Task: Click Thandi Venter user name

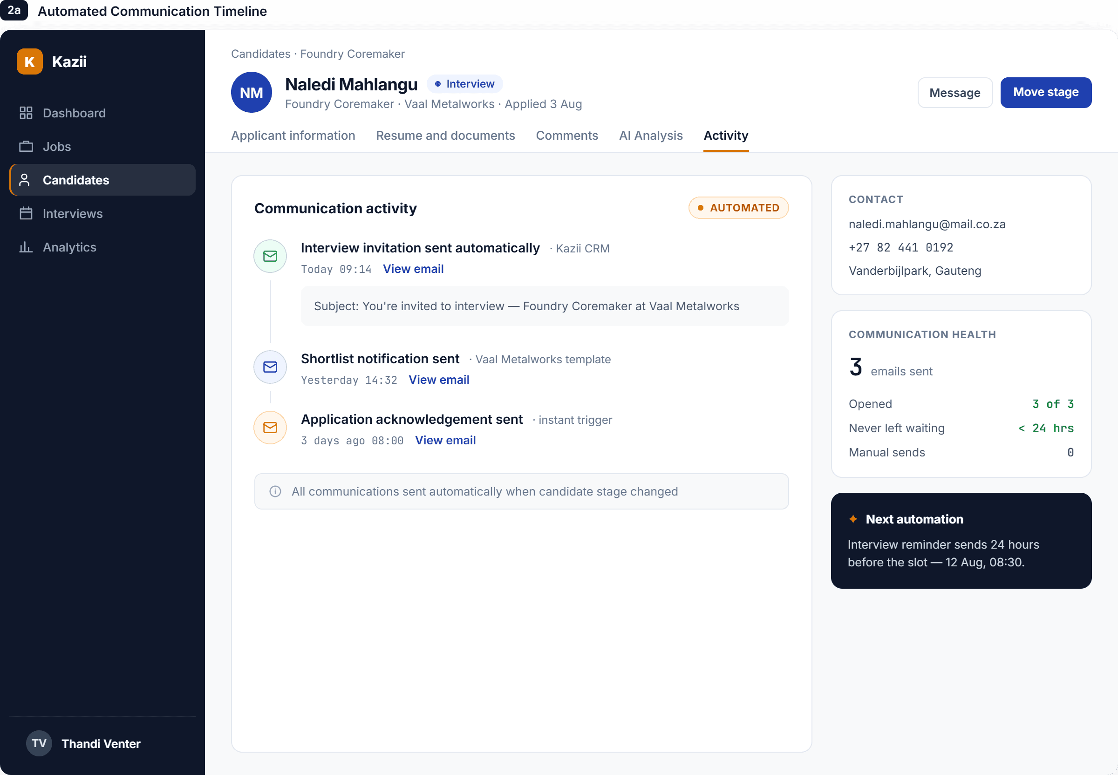Action: [x=101, y=743]
